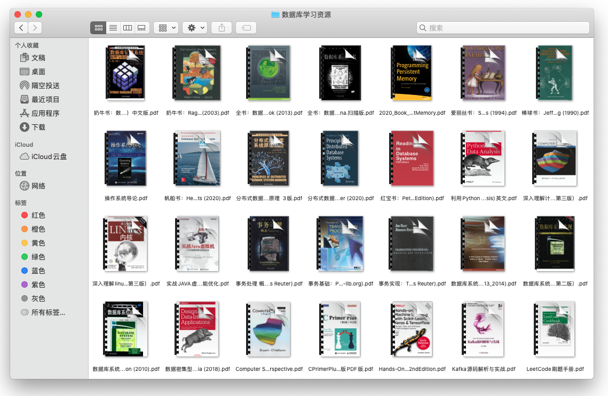Click the file name 数据库系统…on (2010).pdf
608x396 pixels.
126,369
